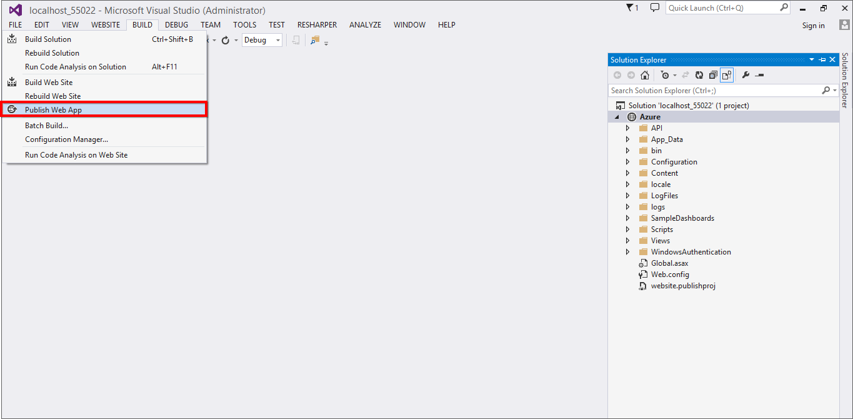Click the Find in Files toolbar icon
The width and height of the screenshot is (853, 419).
[x=314, y=40]
